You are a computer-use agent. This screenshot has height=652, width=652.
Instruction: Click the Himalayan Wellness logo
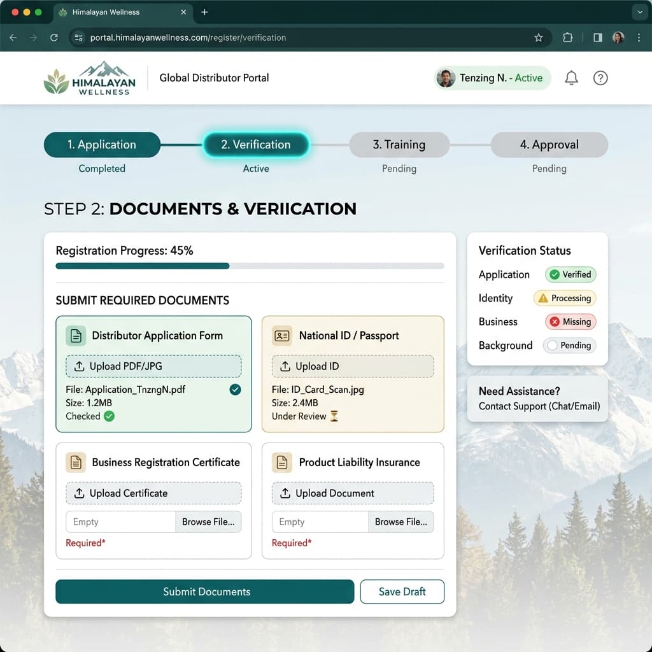coord(89,78)
